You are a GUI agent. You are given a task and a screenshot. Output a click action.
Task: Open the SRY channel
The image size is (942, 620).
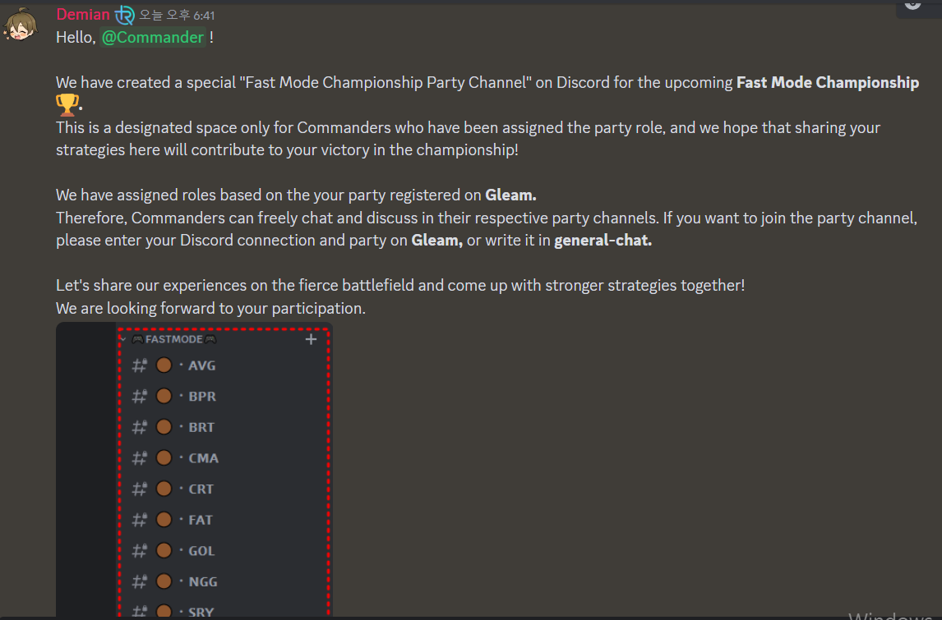pyautogui.click(x=201, y=612)
